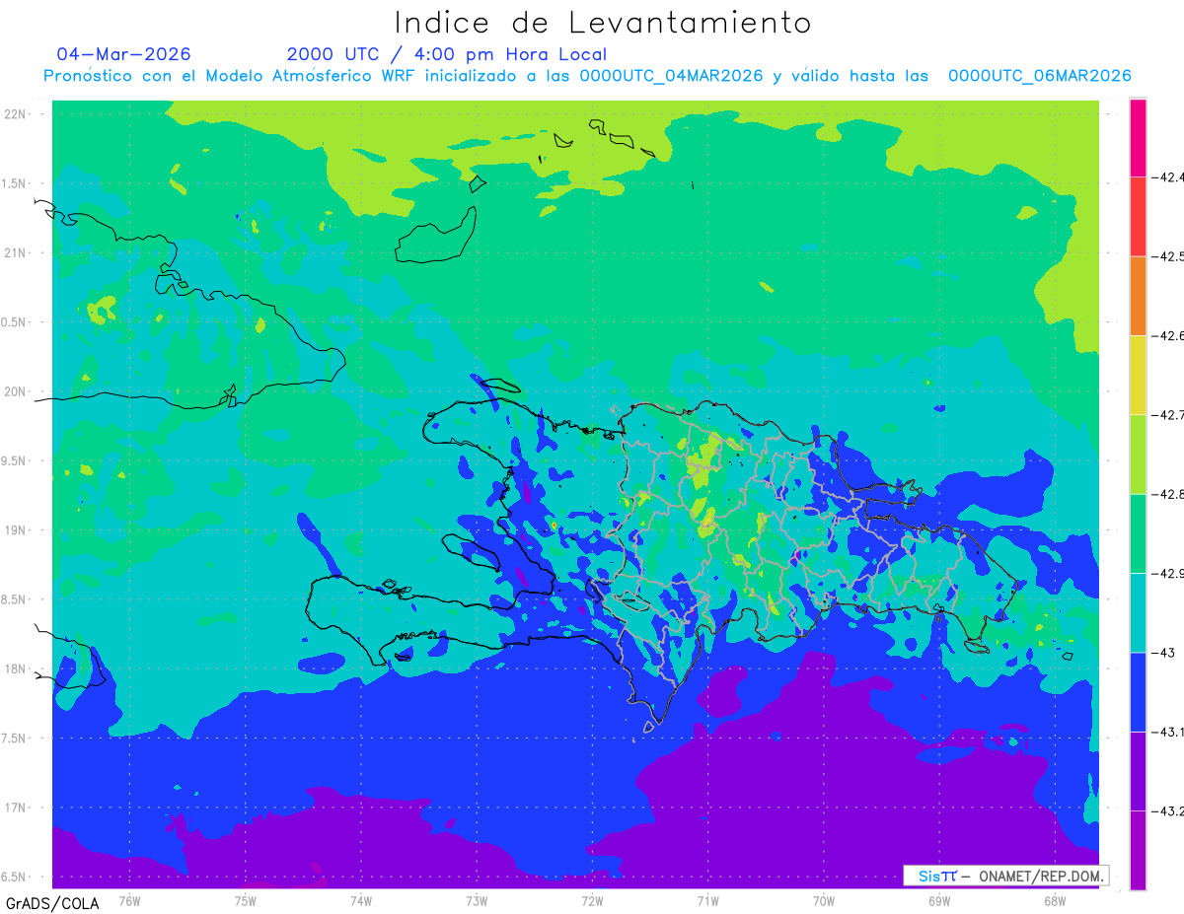Click the red legend color swatch
1184x914 pixels.
coord(1138,217)
